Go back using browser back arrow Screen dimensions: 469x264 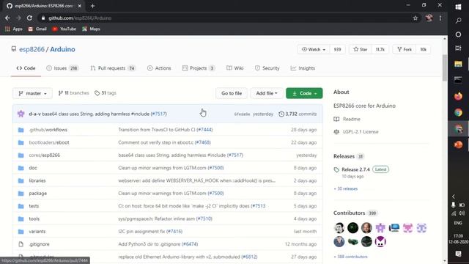pos(7,18)
